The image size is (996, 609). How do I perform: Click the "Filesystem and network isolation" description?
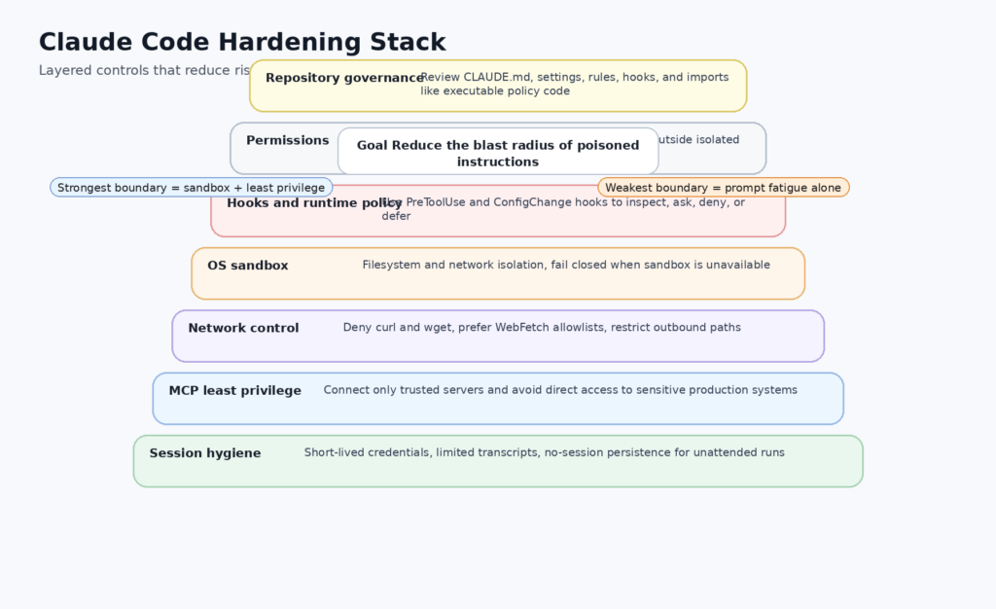click(565, 265)
